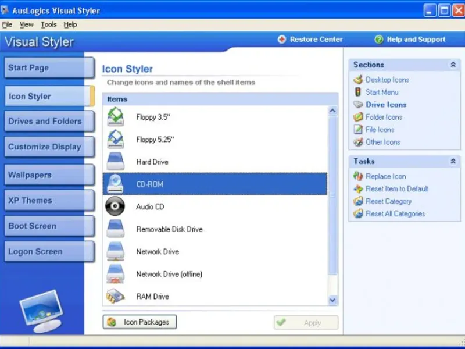The height and width of the screenshot is (349, 465).
Task: Switch to XP Themes tab
Action: pyautogui.click(x=49, y=200)
